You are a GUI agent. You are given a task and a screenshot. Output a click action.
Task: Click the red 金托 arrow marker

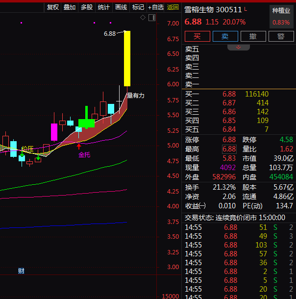(79, 146)
